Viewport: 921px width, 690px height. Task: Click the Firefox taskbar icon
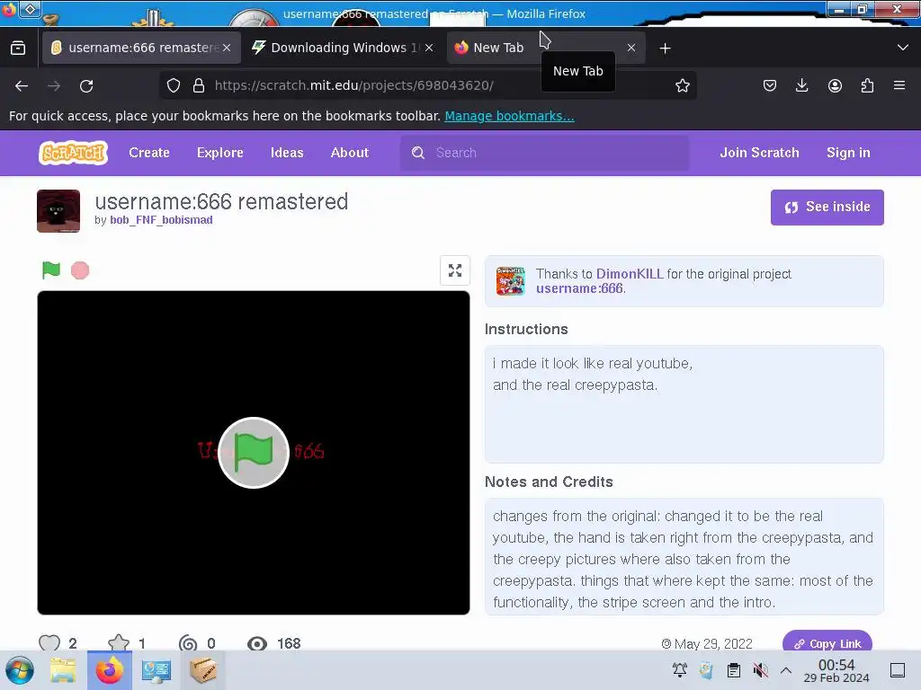[110, 670]
